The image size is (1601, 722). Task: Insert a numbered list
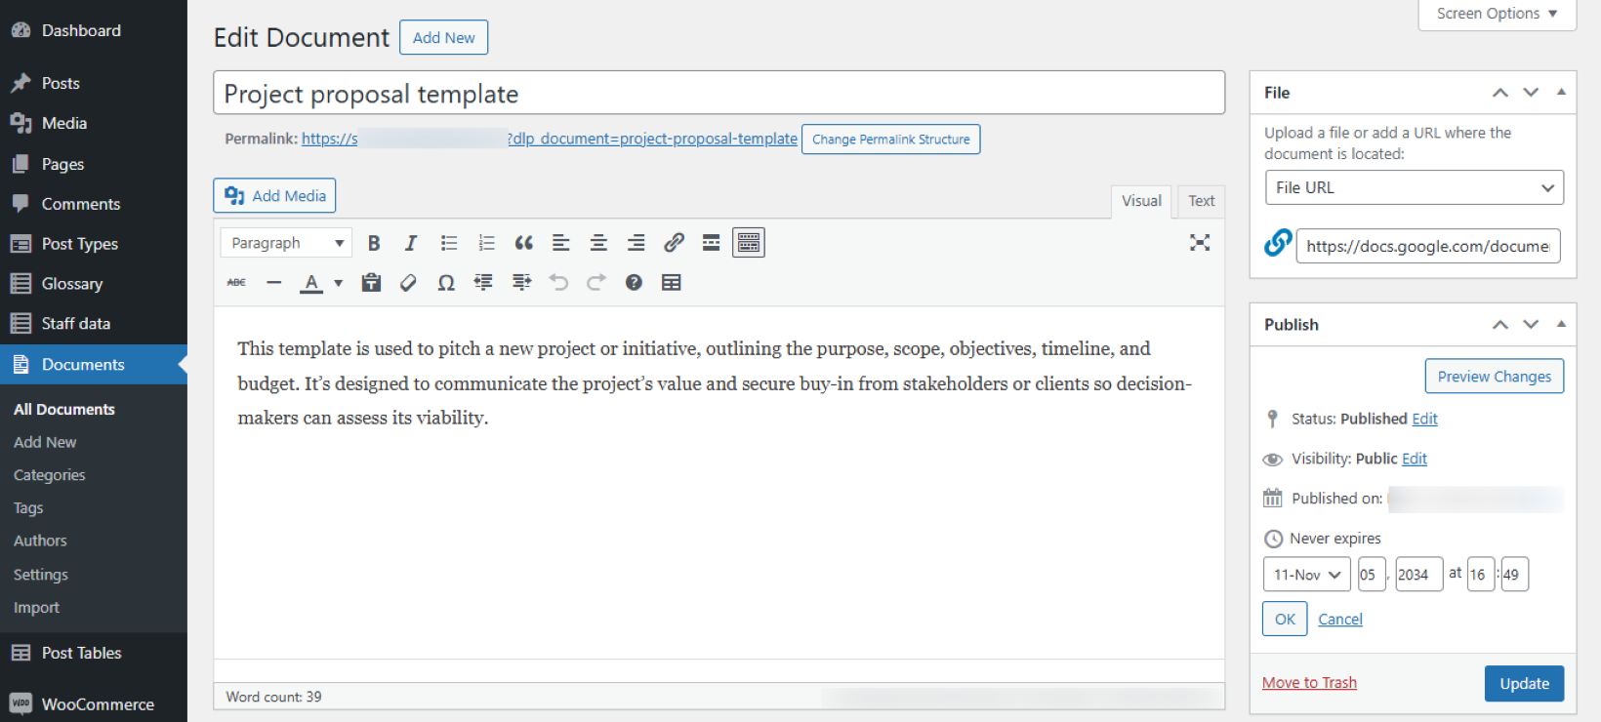[x=486, y=243]
